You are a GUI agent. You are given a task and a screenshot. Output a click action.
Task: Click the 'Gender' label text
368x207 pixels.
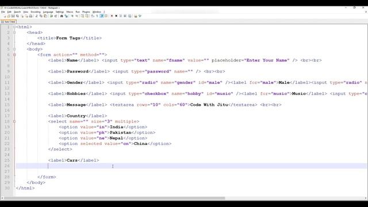coord(75,83)
